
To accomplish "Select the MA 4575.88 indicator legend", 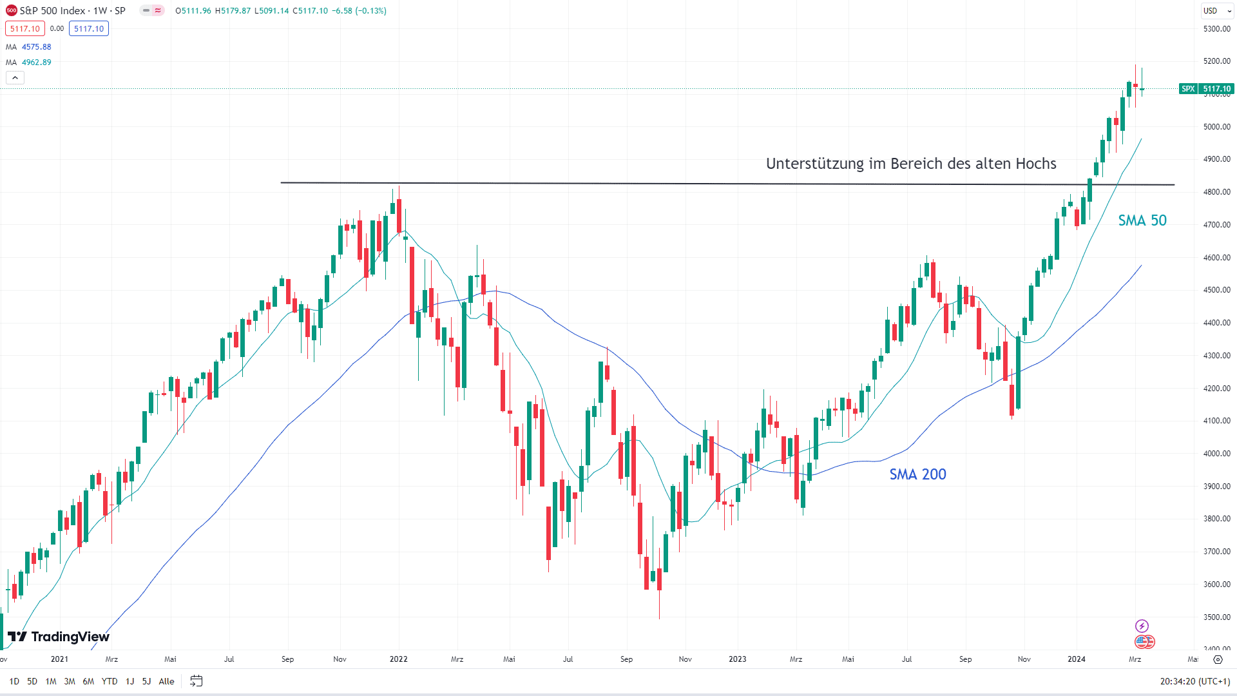I will tap(28, 47).
